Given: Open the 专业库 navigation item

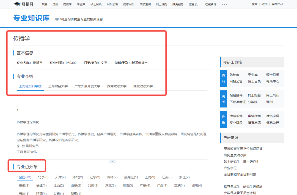Looking at the screenshot, I should click(x=81, y=4).
